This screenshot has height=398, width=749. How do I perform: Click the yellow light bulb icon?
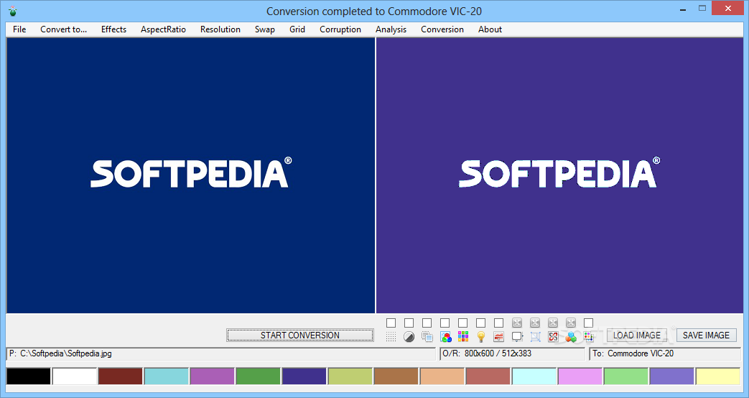tap(481, 337)
